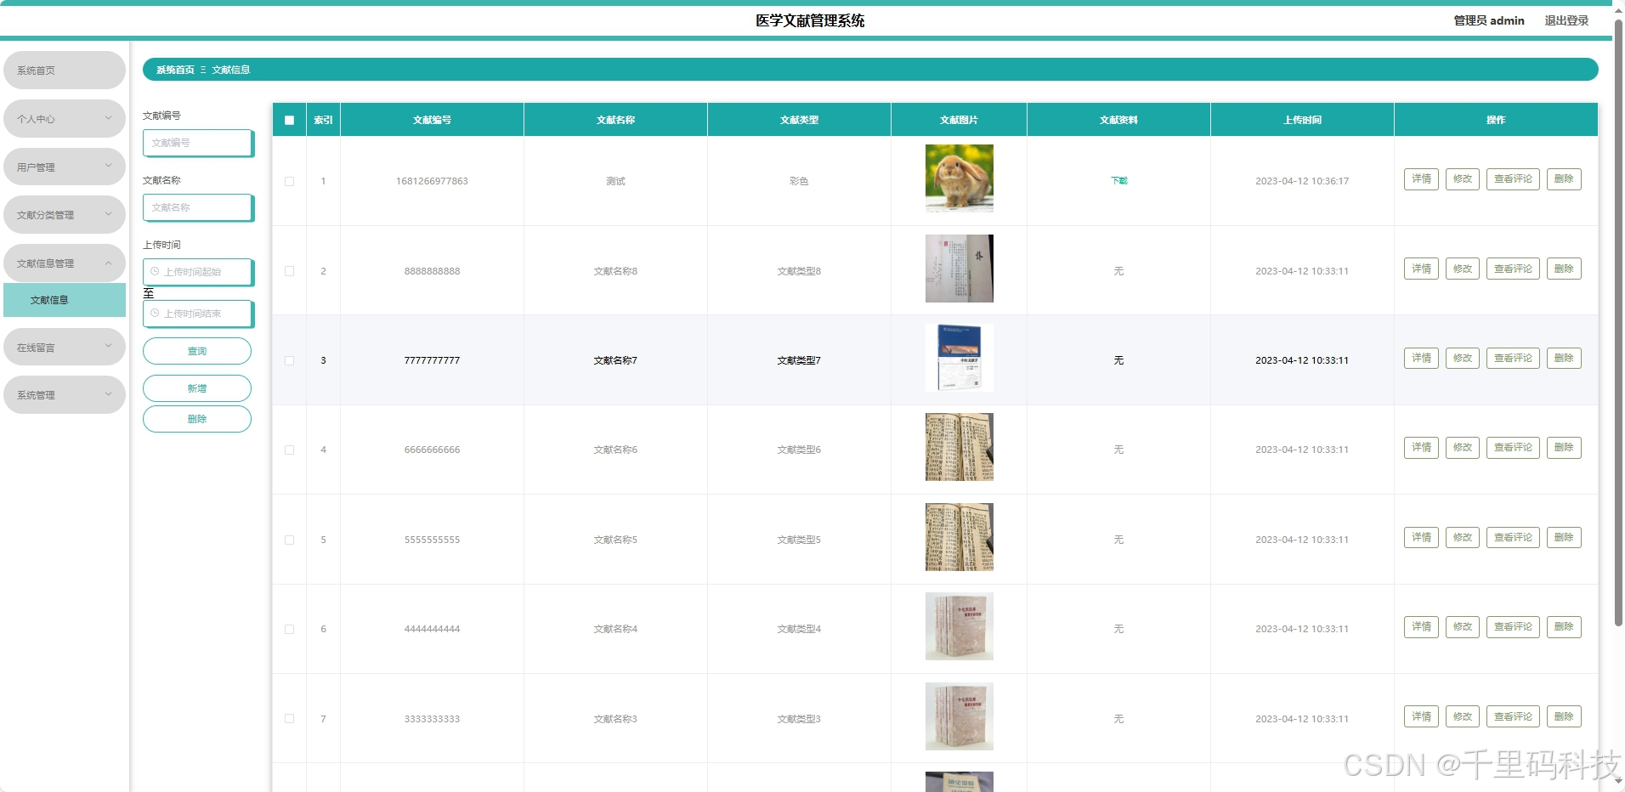Image resolution: width=1625 pixels, height=792 pixels.
Task: Click the batch 删除 button under 新增
Action: click(197, 419)
